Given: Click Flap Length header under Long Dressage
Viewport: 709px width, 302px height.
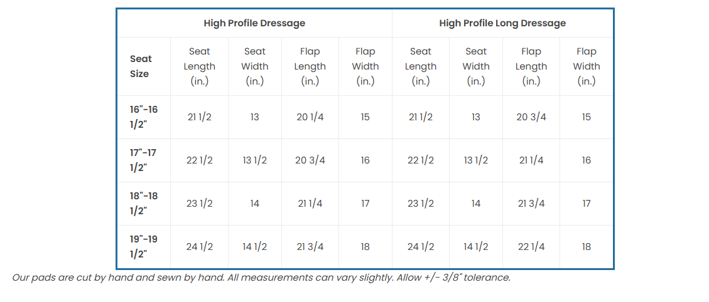Looking at the screenshot, I should click(531, 66).
